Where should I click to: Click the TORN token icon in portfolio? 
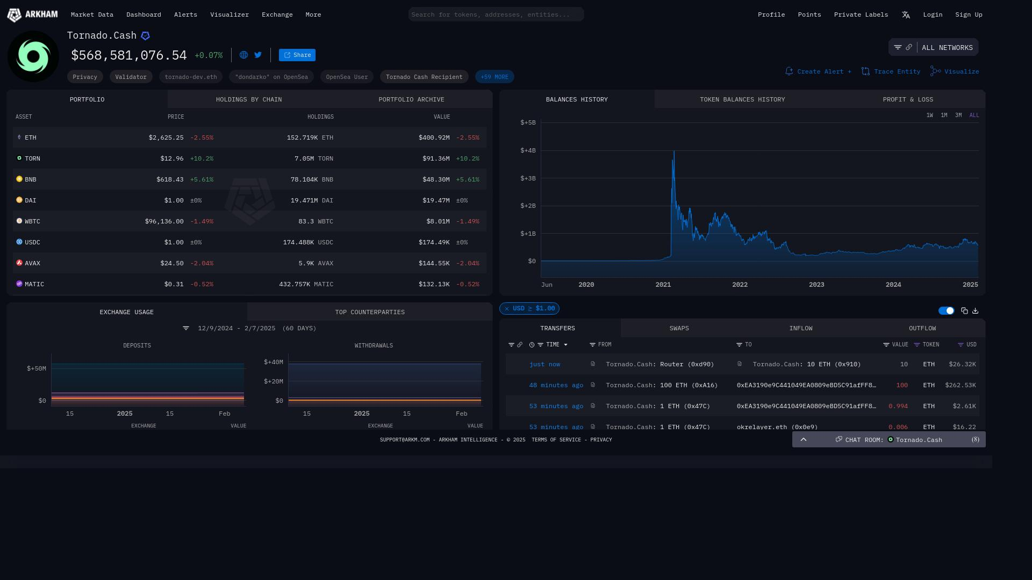pos(19,158)
